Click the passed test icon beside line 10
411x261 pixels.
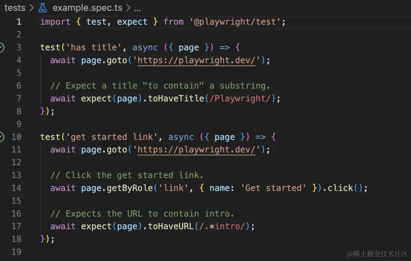tap(2, 137)
